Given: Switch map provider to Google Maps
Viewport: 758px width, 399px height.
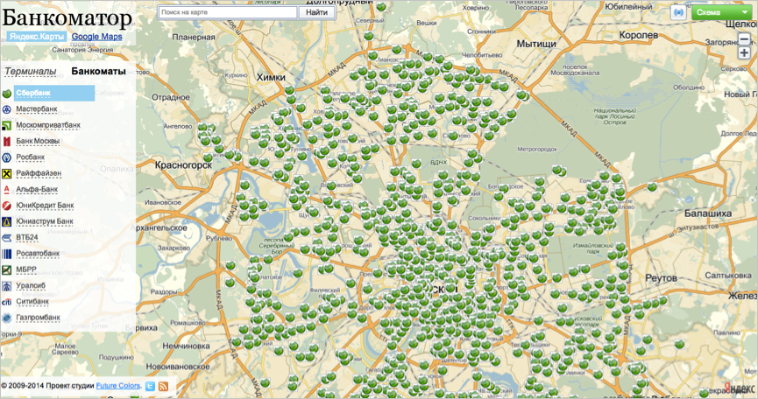Looking at the screenshot, I should pyautogui.click(x=96, y=37).
